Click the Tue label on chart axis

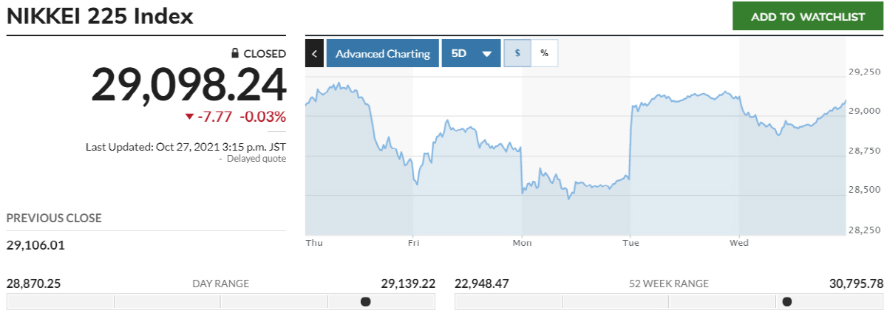(x=631, y=242)
